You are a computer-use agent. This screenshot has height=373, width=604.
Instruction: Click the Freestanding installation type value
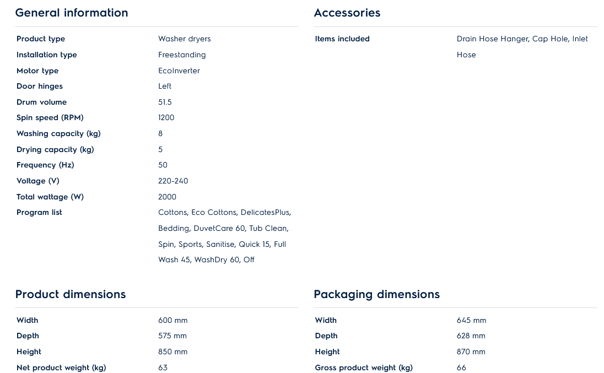pyautogui.click(x=182, y=55)
